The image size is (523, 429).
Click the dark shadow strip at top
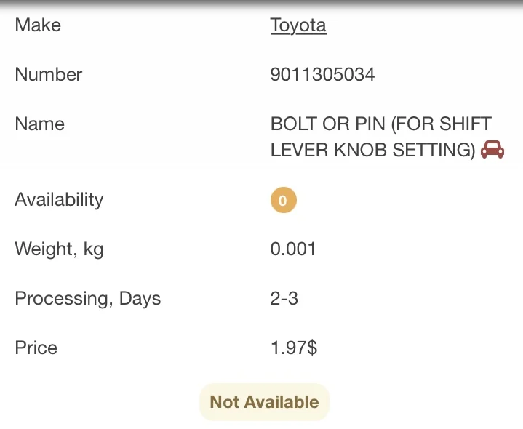(x=261, y=4)
